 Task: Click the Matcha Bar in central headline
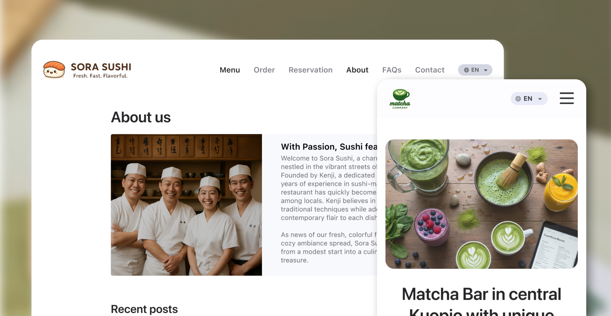pyautogui.click(x=481, y=294)
